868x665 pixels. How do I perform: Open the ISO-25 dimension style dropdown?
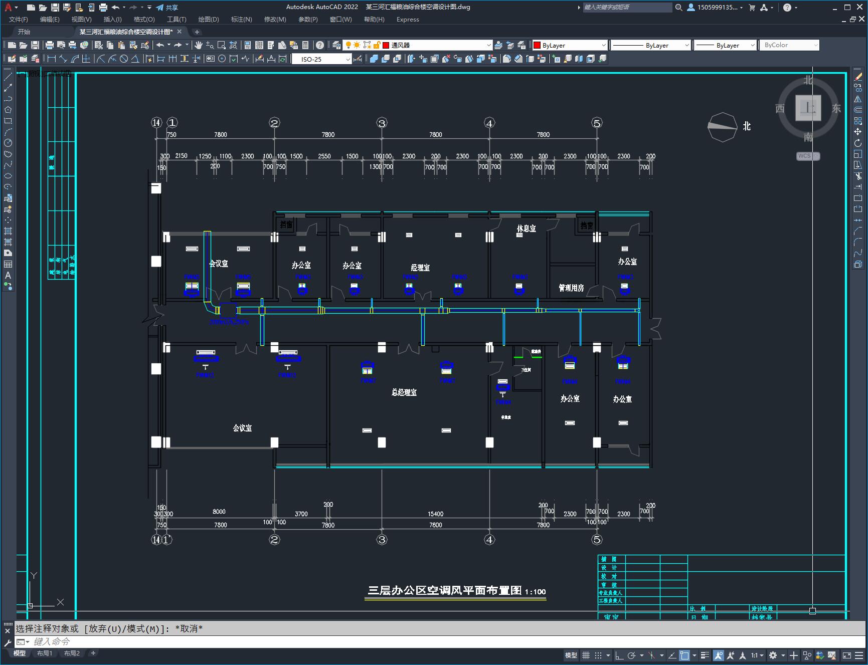(322, 59)
